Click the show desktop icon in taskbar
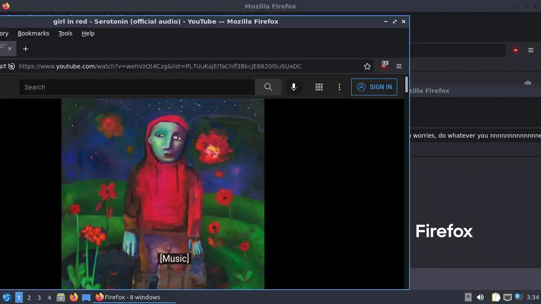The width and height of the screenshot is (541, 304). point(86,297)
